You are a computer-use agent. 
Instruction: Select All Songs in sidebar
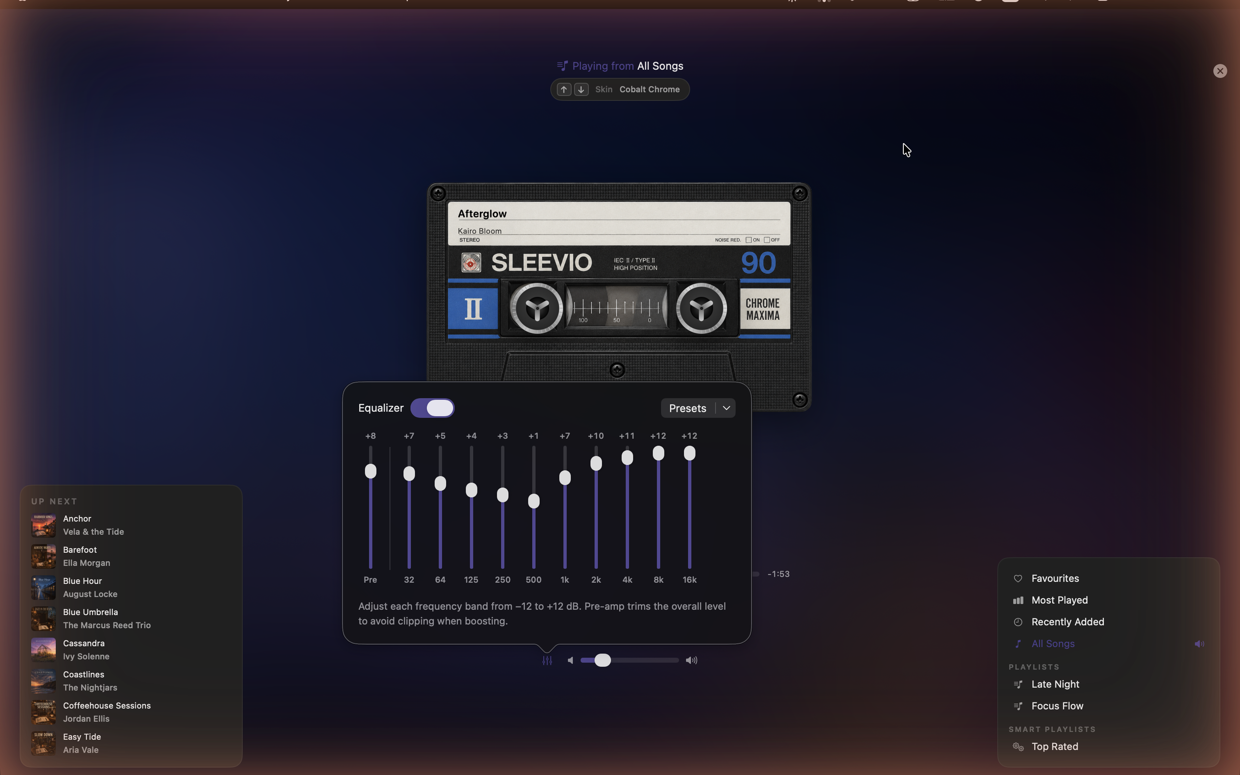click(1108, 644)
